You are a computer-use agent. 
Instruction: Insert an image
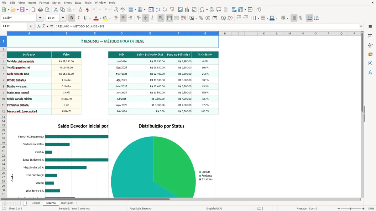tap(180, 10)
